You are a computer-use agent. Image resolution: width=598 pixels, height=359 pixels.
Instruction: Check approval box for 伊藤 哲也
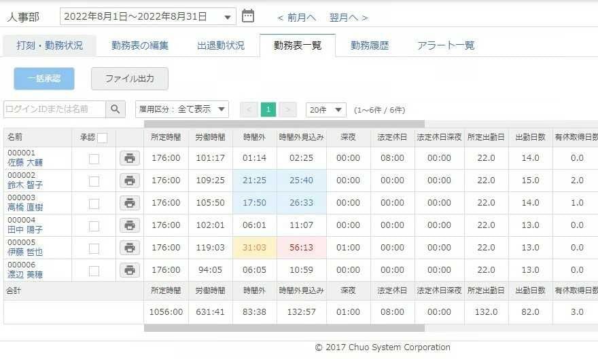pos(94,248)
